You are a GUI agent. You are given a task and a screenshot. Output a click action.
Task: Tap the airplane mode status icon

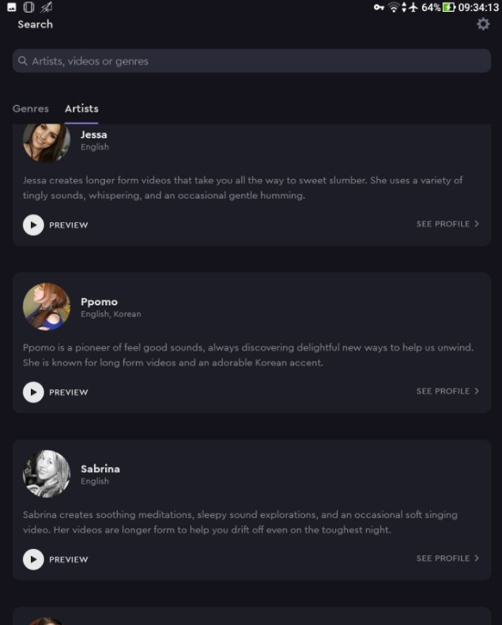(x=412, y=7)
